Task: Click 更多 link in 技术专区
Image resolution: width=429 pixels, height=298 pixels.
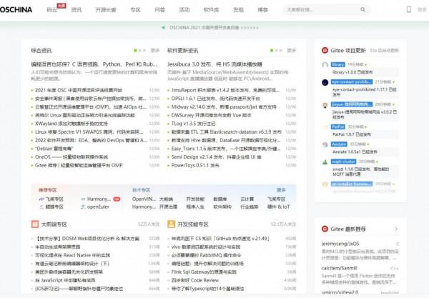Action: (281, 190)
